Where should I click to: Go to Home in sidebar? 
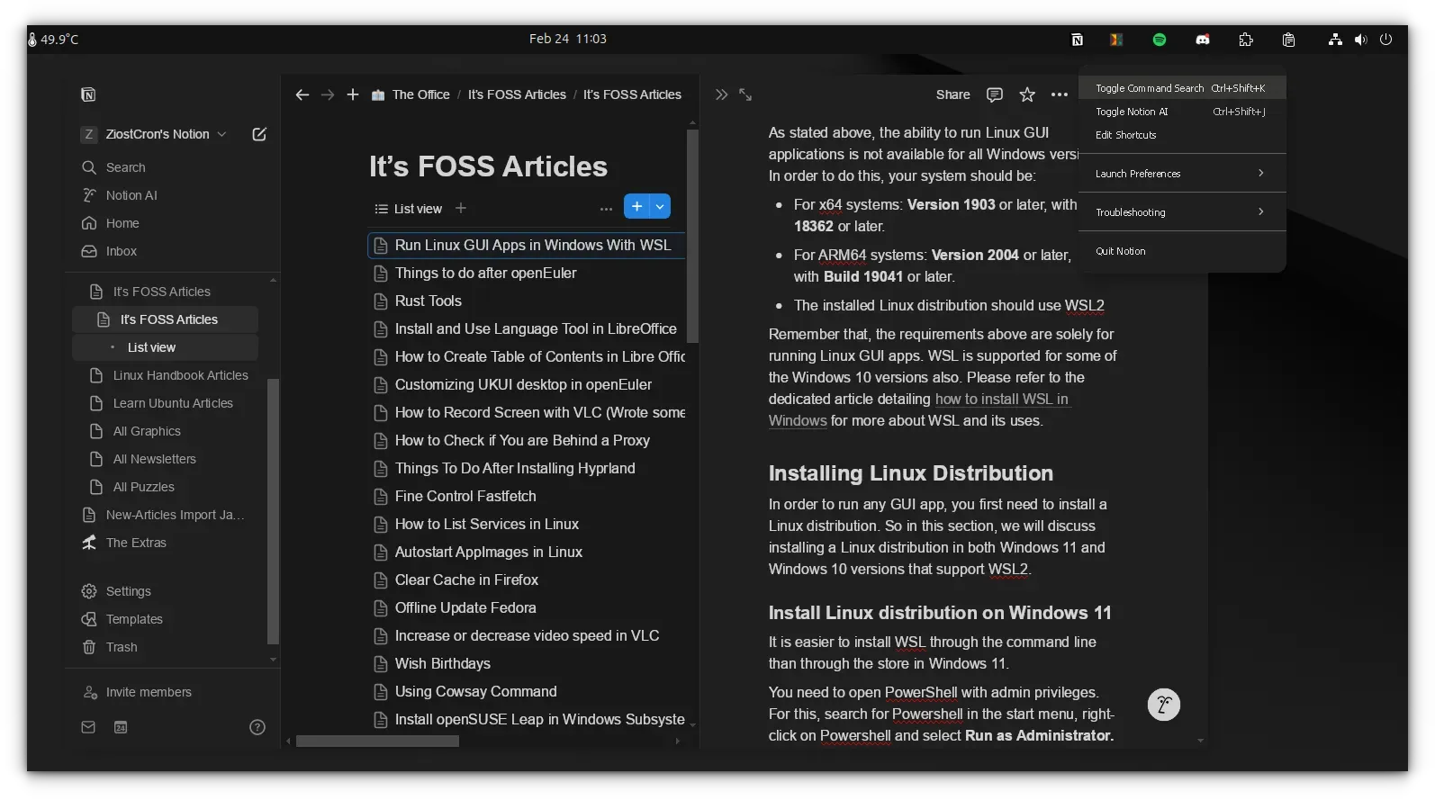(122, 223)
